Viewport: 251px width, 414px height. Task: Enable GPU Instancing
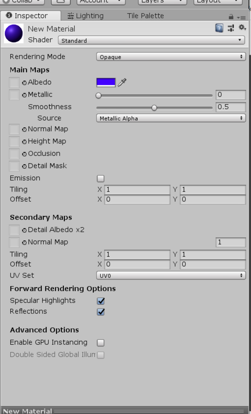[x=100, y=342]
